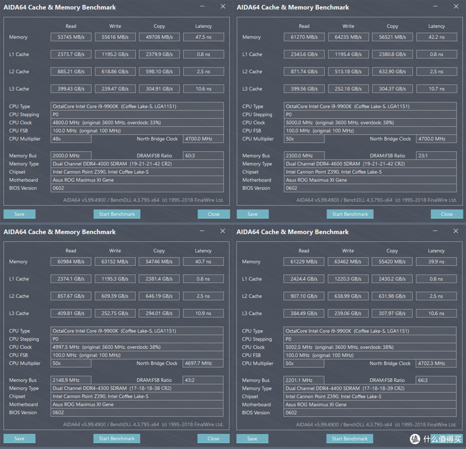Click the L1 read value 2373.7 GB/s
This screenshot has height=449, width=466.
(71, 54)
